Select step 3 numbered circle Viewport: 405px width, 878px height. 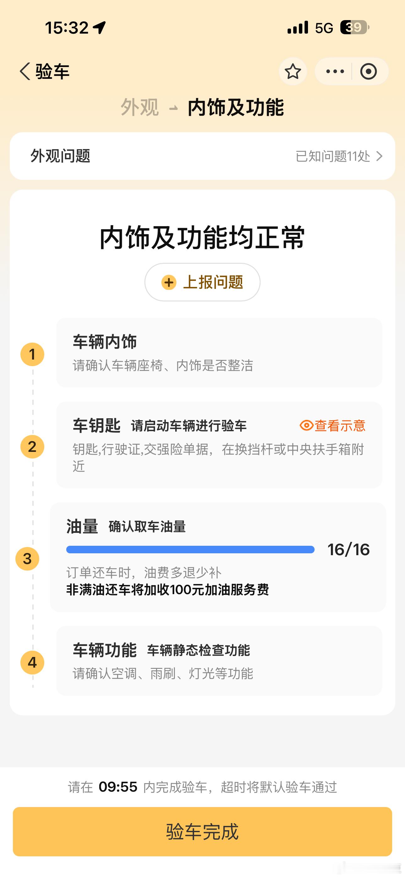[27, 559]
